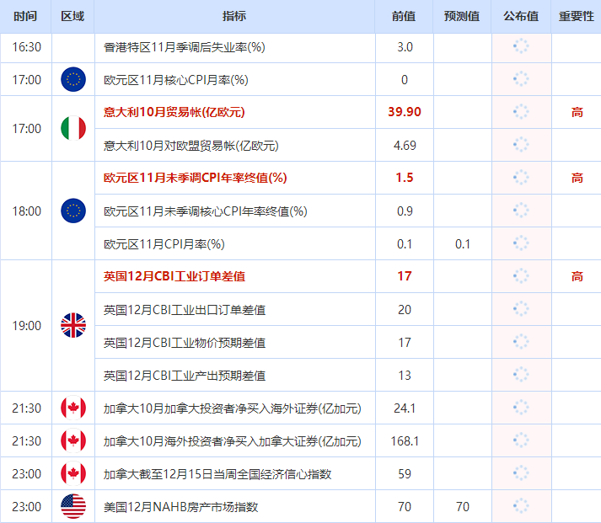This screenshot has width=601, height=523.
Task: Open indicator 欧元区11月核心CPI月率(%)
Action: coord(176,80)
